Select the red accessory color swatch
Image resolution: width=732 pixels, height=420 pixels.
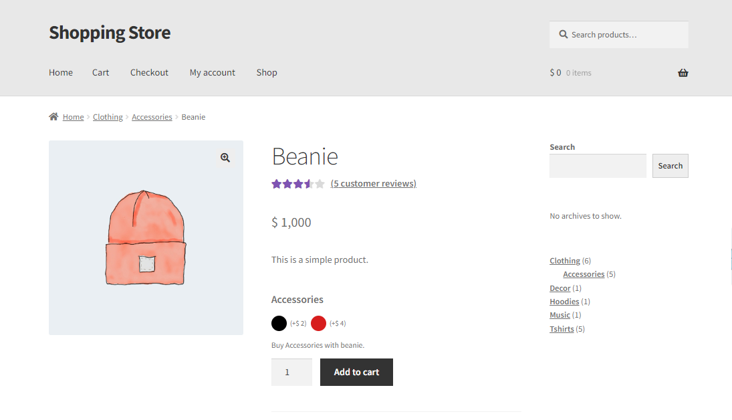(x=318, y=323)
